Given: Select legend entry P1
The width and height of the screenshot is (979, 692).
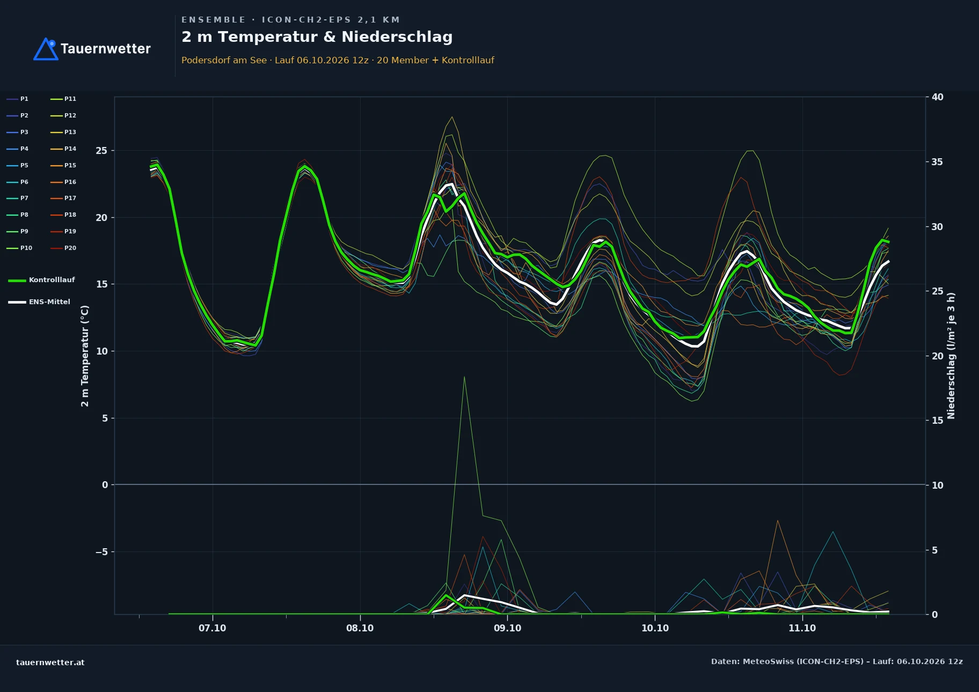Looking at the screenshot, I should pos(18,99).
